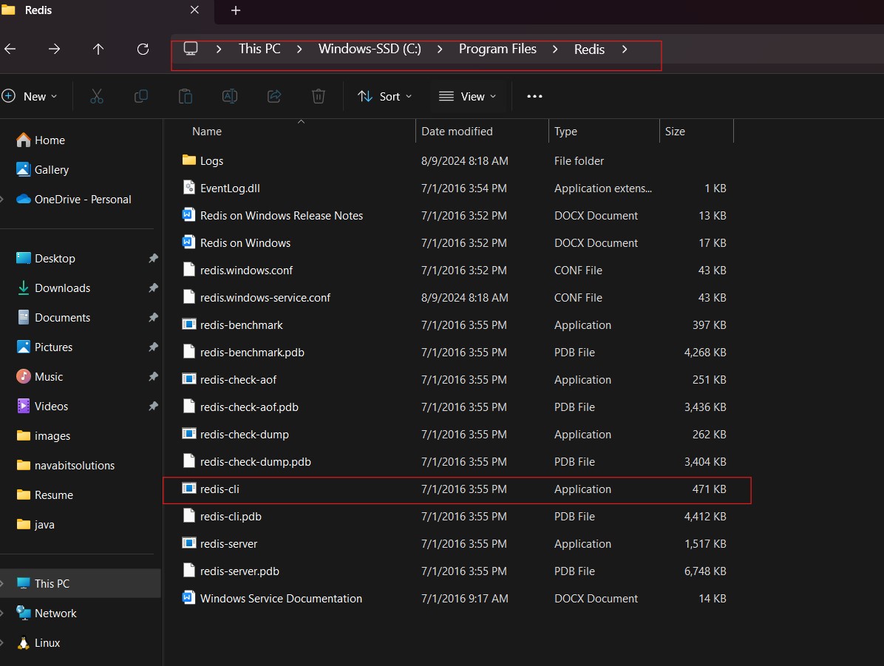Open the See more three-dots menu
This screenshot has height=666, width=884.
[x=534, y=96]
